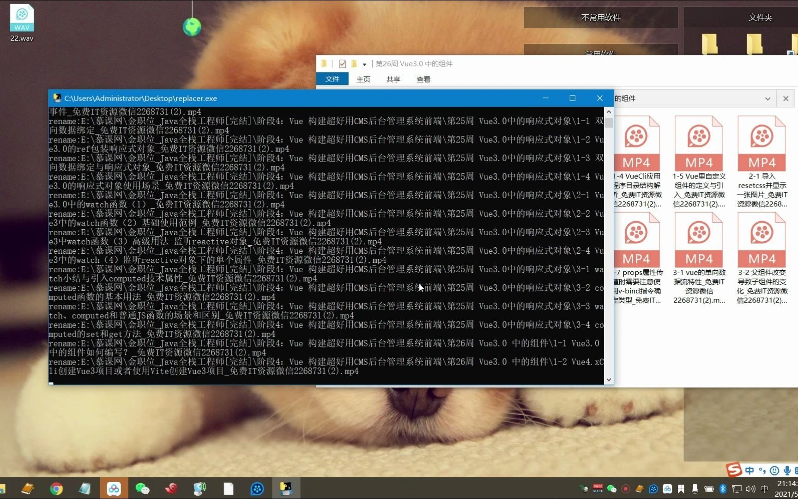
Task: Open the notepad-style app in the taskbar
Action: [85, 488]
